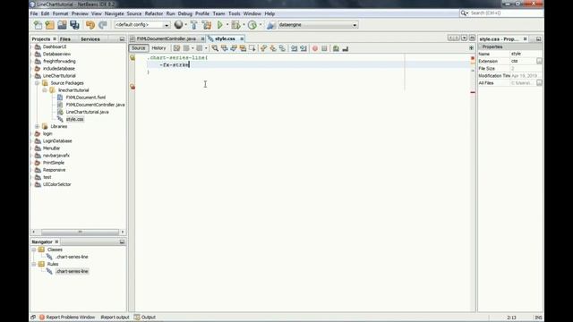Click the New File toolbar icon

pos(38,25)
